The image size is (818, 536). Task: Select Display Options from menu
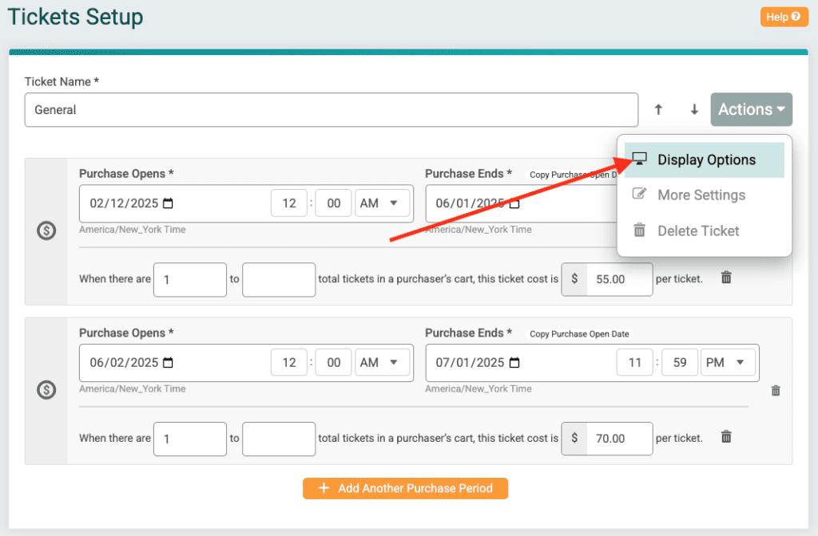coord(705,160)
